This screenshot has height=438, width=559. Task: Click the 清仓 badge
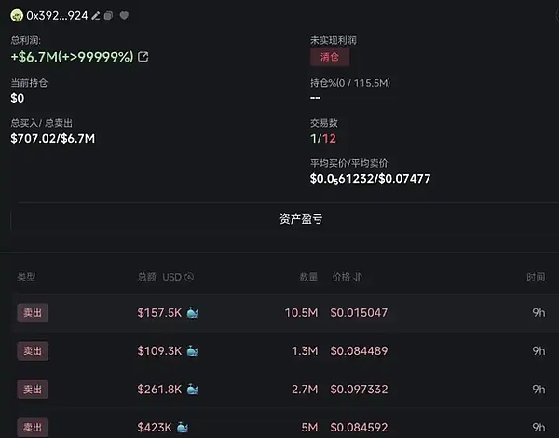pyautogui.click(x=330, y=57)
